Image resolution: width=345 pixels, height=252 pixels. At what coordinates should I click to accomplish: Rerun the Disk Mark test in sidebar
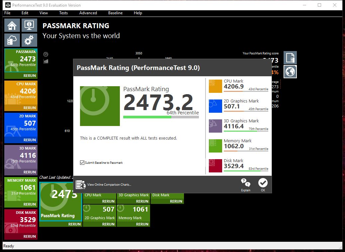pyautogui.click(x=21, y=236)
